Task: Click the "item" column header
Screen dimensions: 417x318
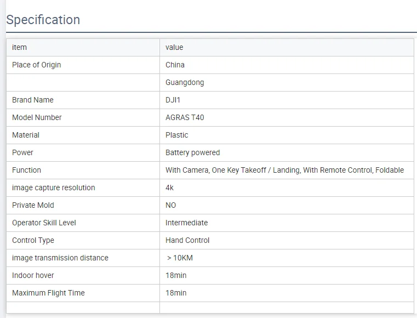Action: (x=19, y=47)
